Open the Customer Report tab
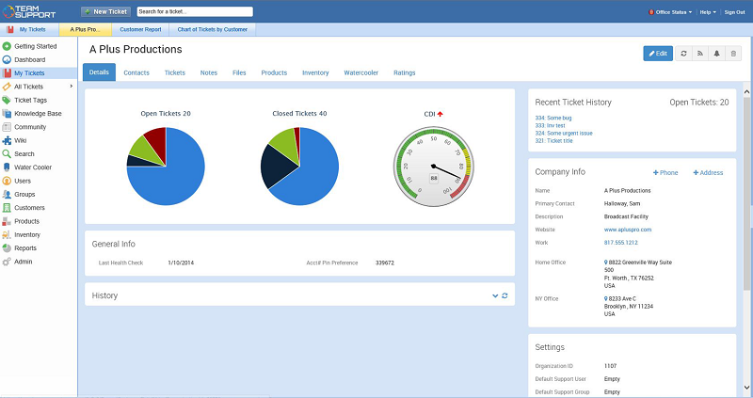This screenshot has height=398, width=753. [x=139, y=29]
